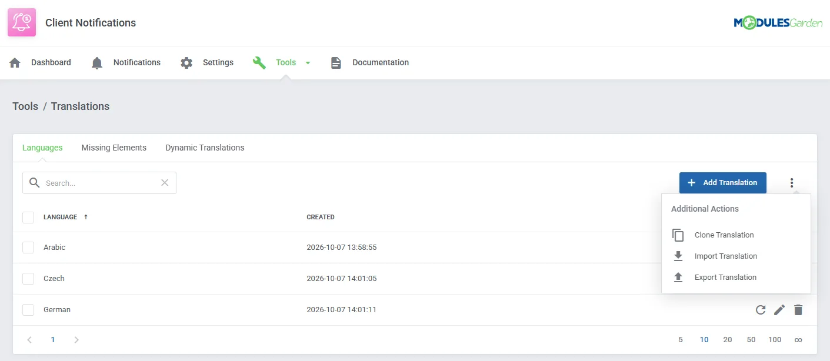This screenshot has width=830, height=361.
Task: Click the Tools breadcrumb link
Action: pyautogui.click(x=25, y=106)
